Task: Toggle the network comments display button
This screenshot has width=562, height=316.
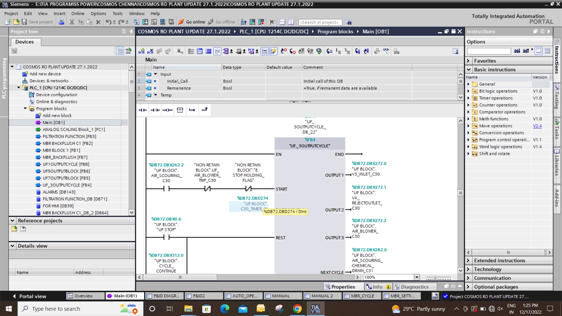Action: click(x=217, y=51)
